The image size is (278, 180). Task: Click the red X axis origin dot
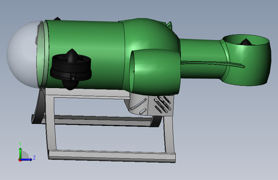[20, 160]
